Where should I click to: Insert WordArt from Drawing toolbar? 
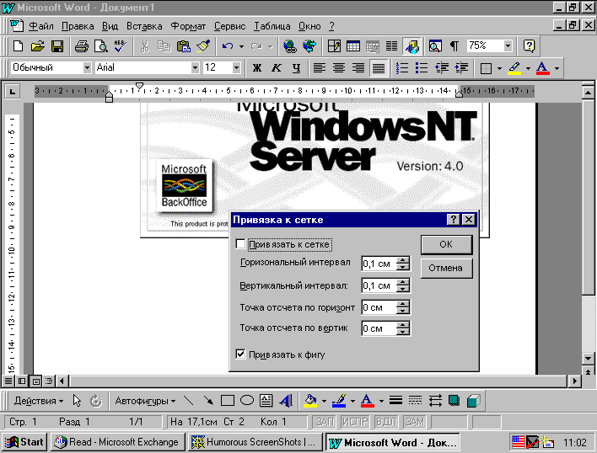pyautogui.click(x=286, y=401)
